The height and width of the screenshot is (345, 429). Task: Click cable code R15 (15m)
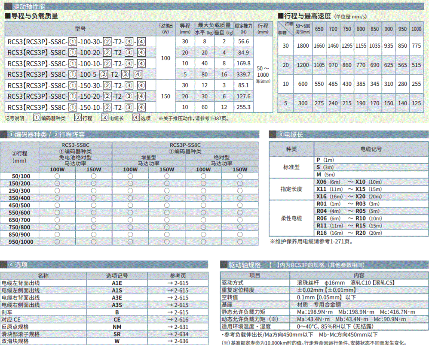point(368,226)
